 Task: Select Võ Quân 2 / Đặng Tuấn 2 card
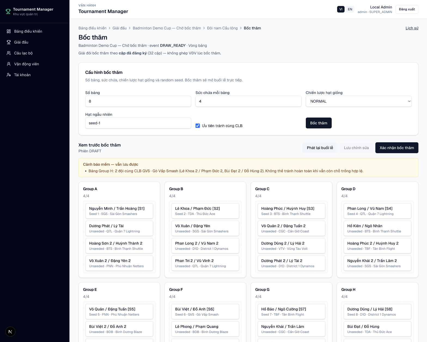[x=291, y=228]
